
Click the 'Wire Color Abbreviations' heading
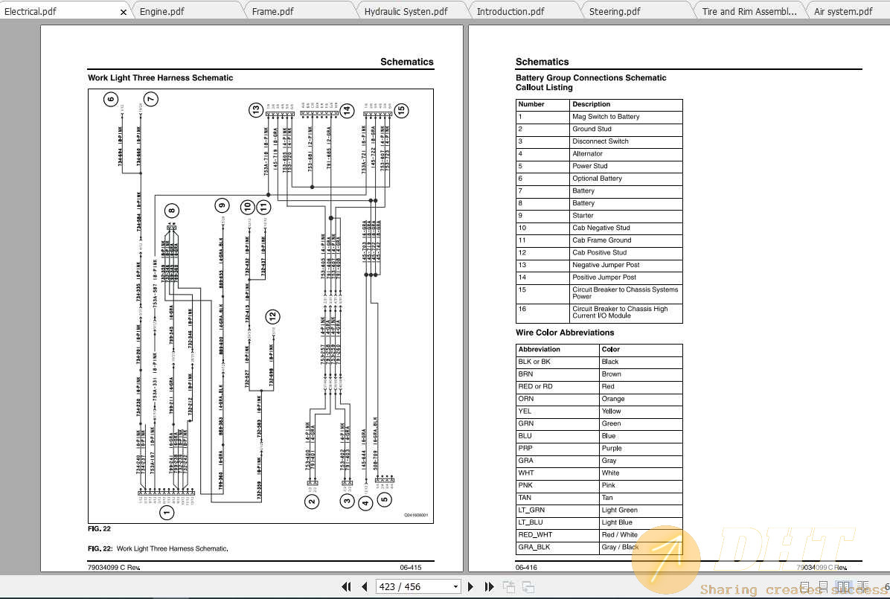pos(565,333)
